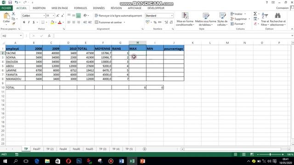The height and width of the screenshot is (165, 294).
Task: Toggle top vertical alignment
Action: pyautogui.click(x=69, y=16)
